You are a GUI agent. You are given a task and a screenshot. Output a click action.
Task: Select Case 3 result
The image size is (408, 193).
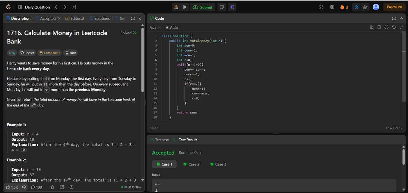[218, 164]
